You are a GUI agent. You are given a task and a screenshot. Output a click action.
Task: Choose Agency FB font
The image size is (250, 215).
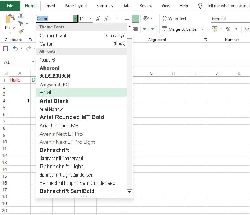(82, 60)
